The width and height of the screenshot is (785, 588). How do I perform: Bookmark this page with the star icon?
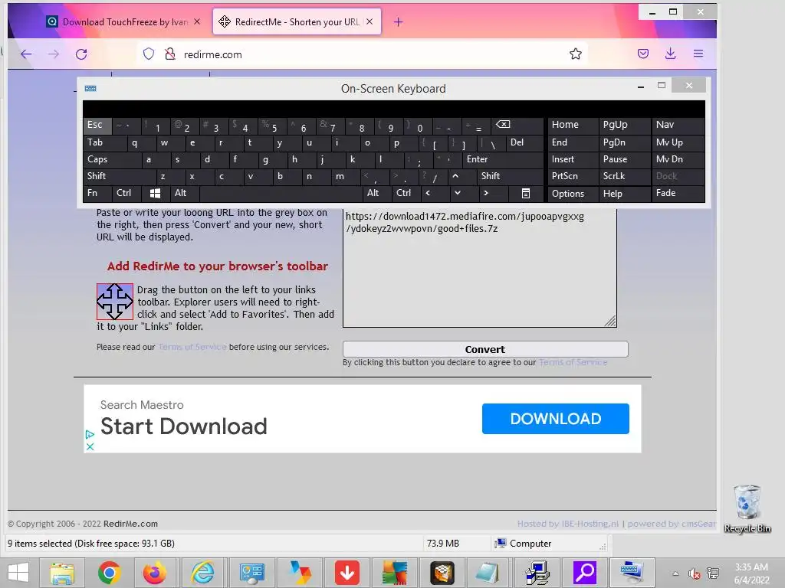[575, 54]
